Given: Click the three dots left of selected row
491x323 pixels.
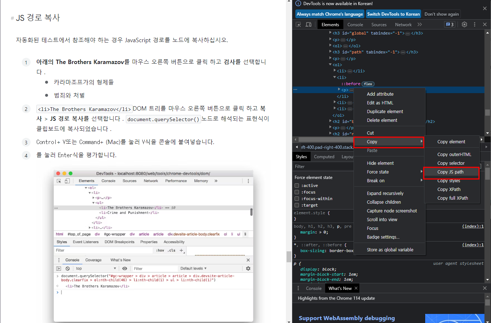Looking at the screenshot, I should point(296,90).
